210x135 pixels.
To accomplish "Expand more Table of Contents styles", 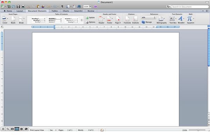I will pos(82,20).
